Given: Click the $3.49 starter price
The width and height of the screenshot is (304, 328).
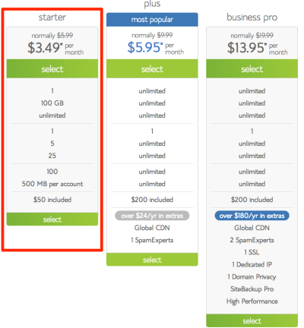Looking at the screenshot, I should click(x=45, y=48).
